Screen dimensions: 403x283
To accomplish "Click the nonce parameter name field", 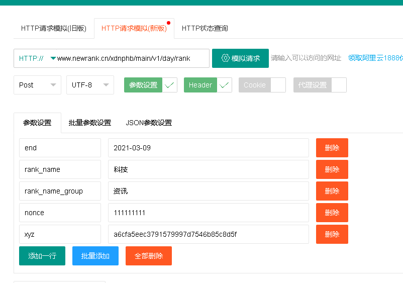I will (60, 213).
